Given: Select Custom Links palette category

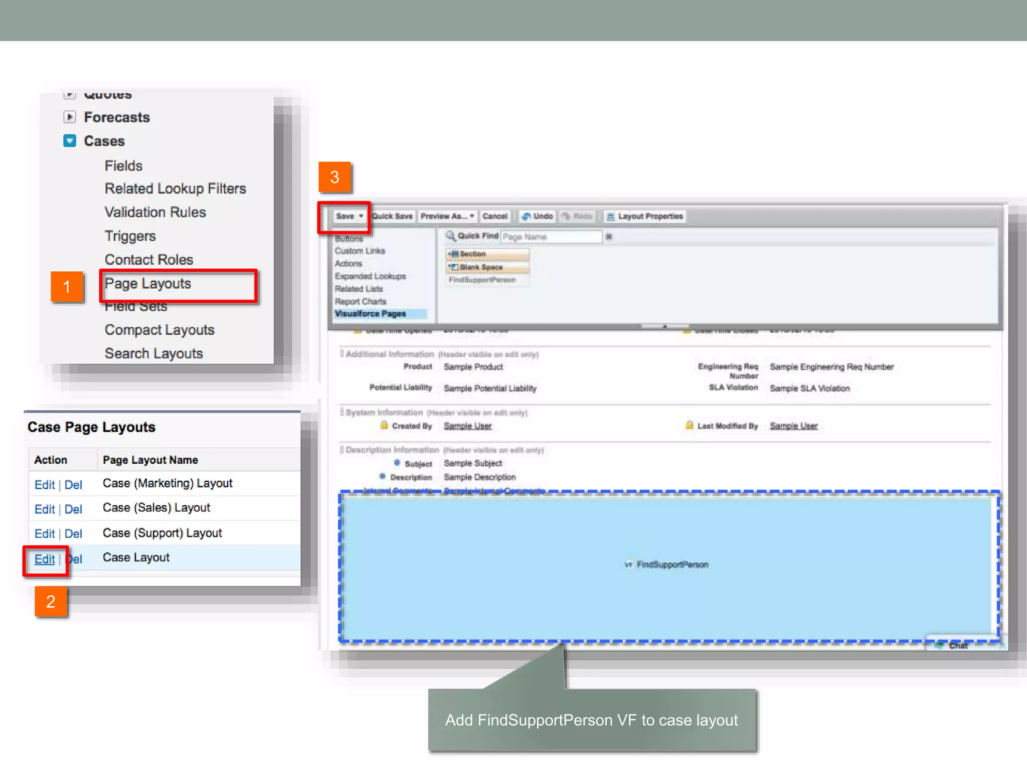Looking at the screenshot, I should (360, 251).
